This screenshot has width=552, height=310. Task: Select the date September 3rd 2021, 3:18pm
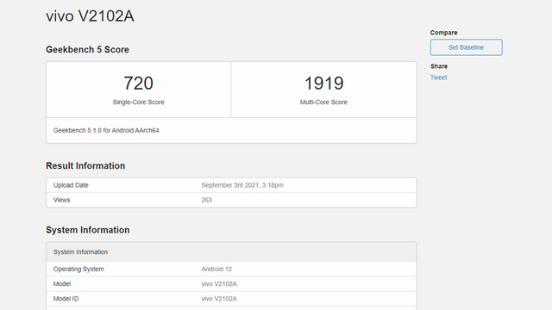coord(242,185)
